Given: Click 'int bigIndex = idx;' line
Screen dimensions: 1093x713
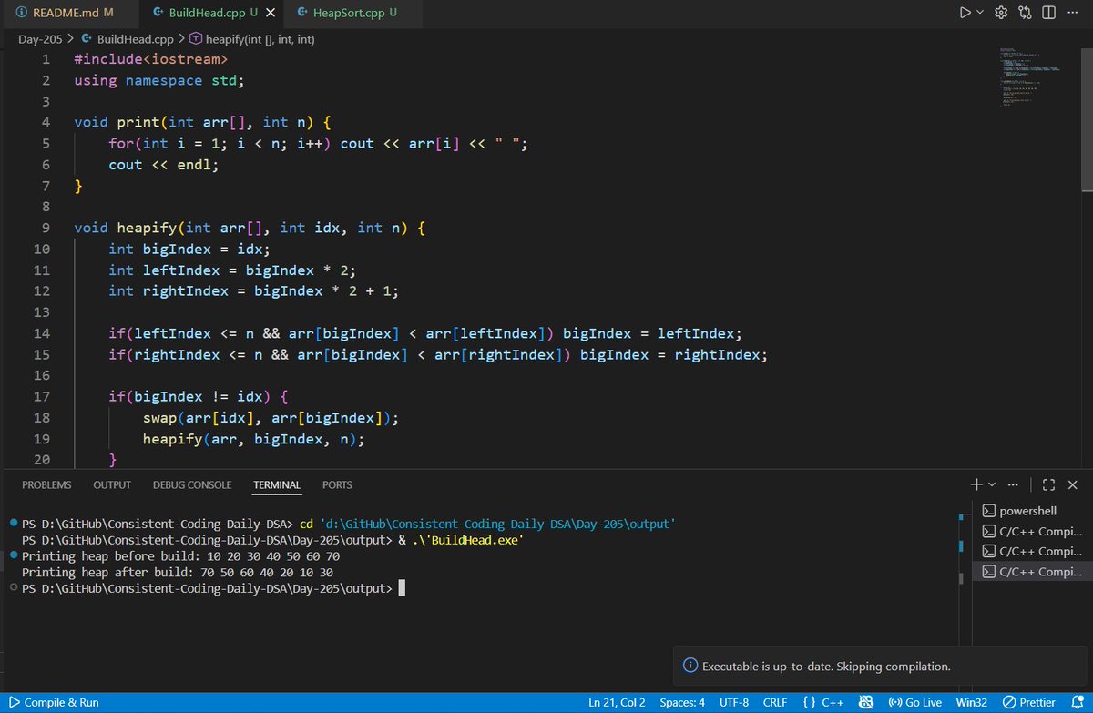Looking at the screenshot, I should pos(189,249).
